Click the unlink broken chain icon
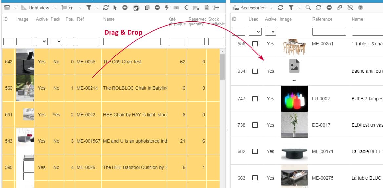383x188 pixels. click(x=350, y=8)
